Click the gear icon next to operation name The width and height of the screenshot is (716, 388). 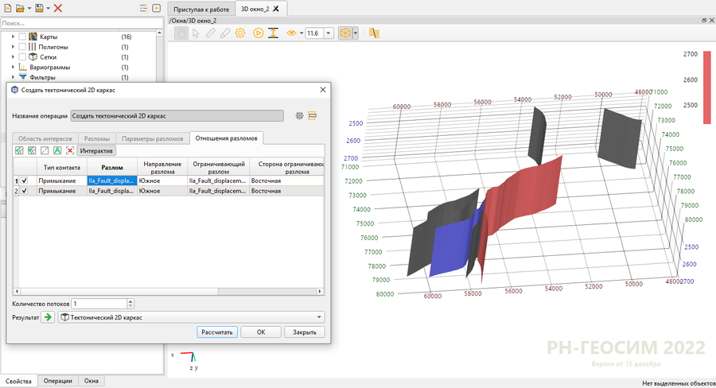point(300,116)
